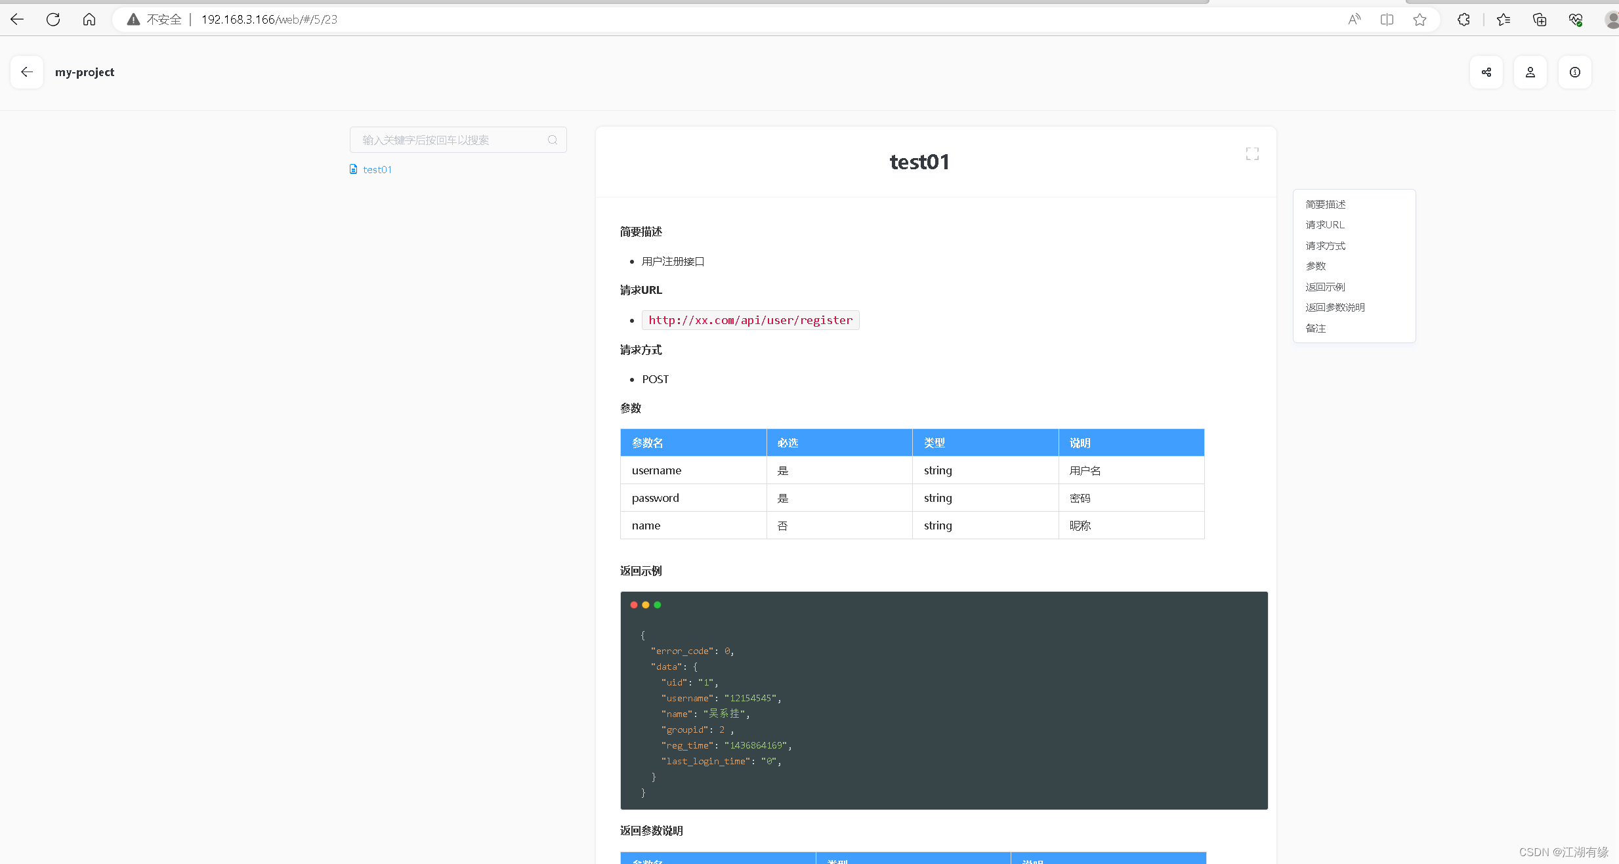Open favorites list icon
1619x864 pixels.
1503,20
